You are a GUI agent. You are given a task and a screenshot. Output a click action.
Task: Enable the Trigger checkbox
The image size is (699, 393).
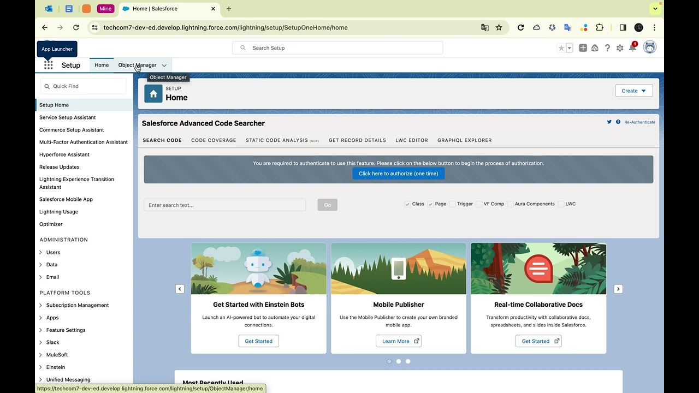tap(452, 204)
